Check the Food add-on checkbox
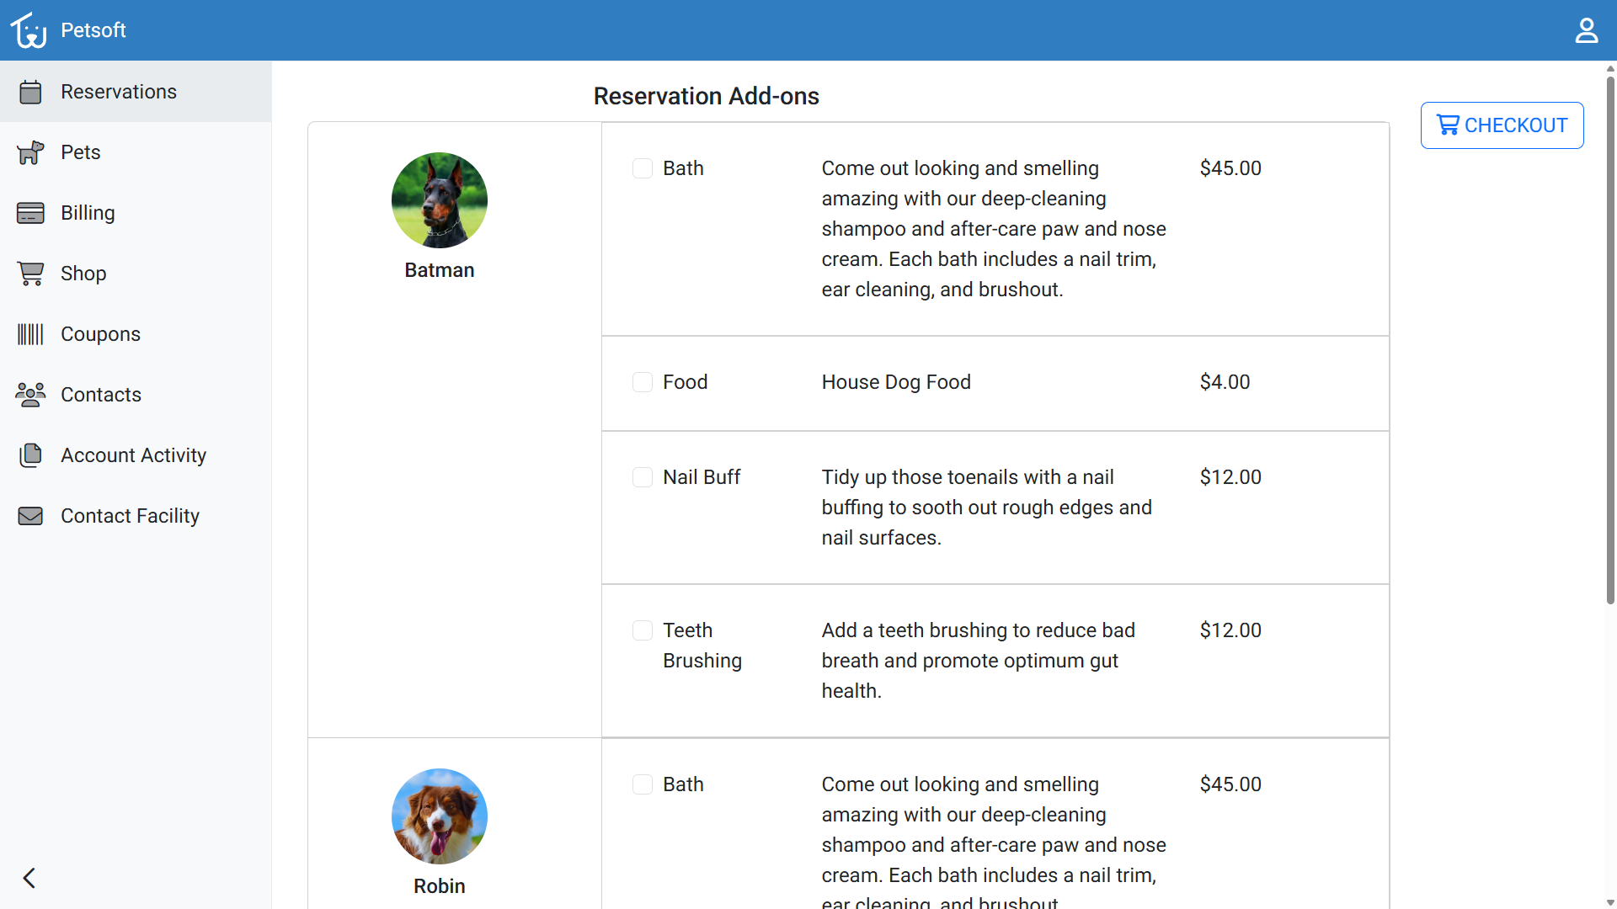1617x909 pixels. click(x=643, y=382)
